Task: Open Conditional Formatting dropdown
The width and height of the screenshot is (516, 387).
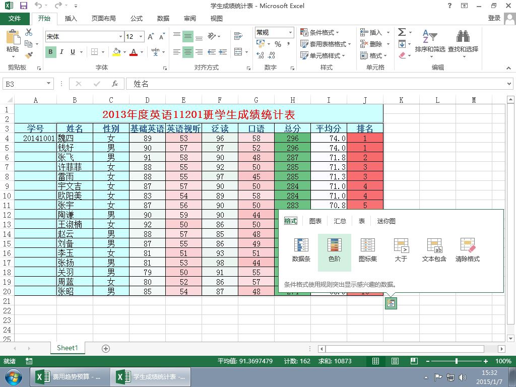Action: tap(319, 32)
